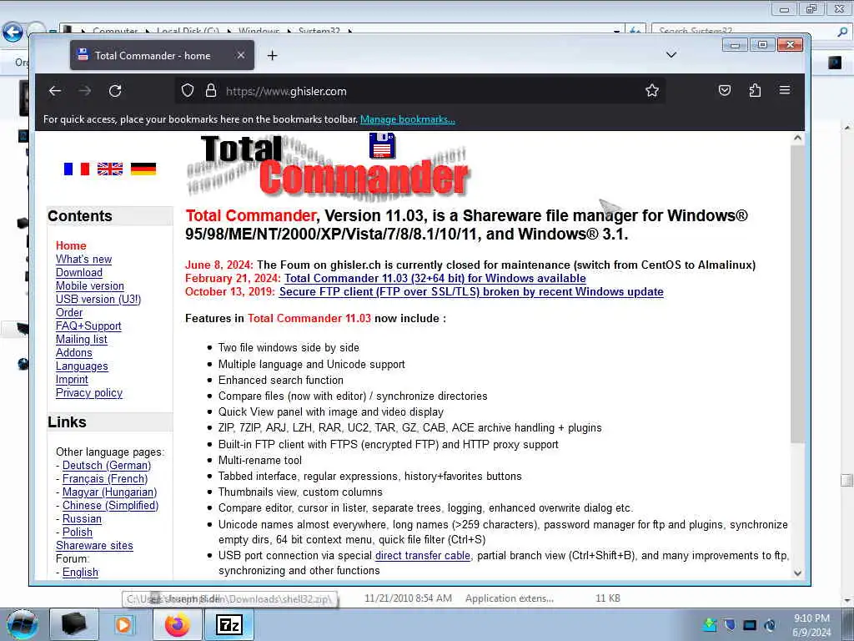Open Polish language page
Screen dimensions: 854x641
[x=78, y=532]
